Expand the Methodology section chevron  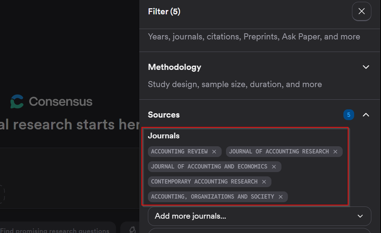coord(366,67)
